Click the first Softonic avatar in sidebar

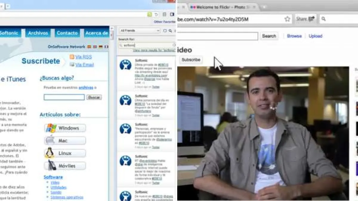pos(126,65)
